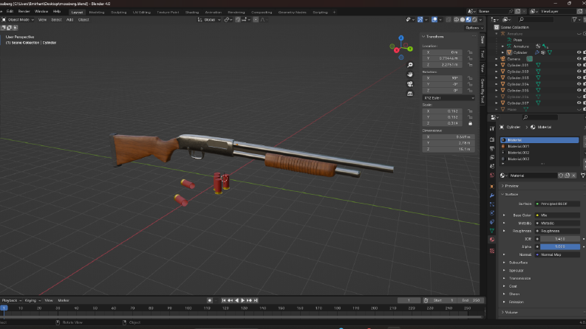Jump to the timeline start frame
The width and height of the screenshot is (586, 329).
pyautogui.click(x=223, y=300)
